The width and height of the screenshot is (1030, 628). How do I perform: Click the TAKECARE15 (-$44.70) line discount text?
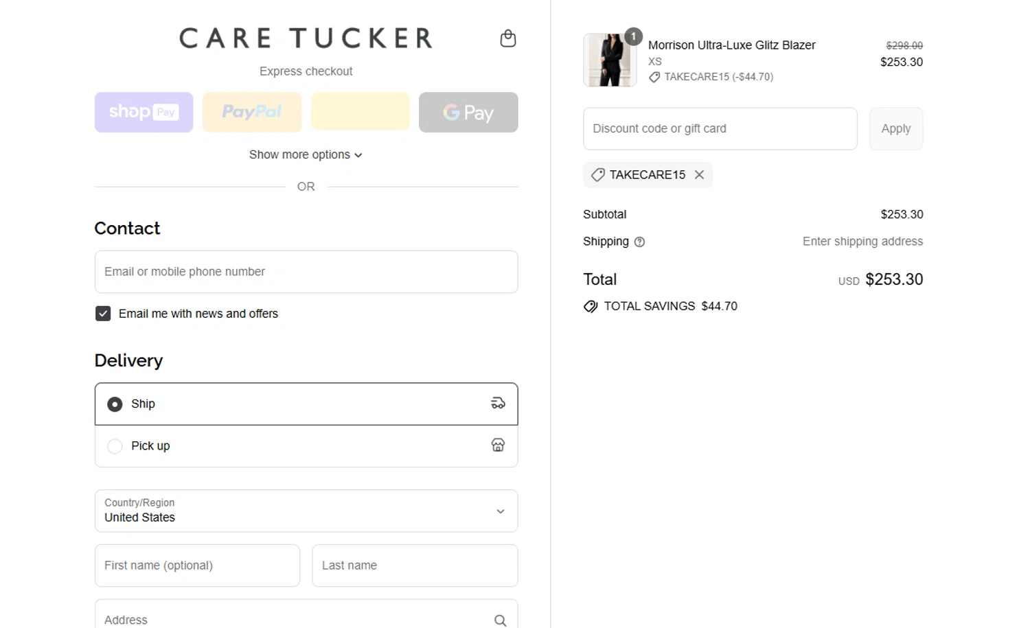(x=718, y=77)
